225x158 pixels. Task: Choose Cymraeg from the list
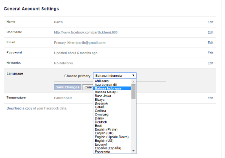(x=112, y=114)
